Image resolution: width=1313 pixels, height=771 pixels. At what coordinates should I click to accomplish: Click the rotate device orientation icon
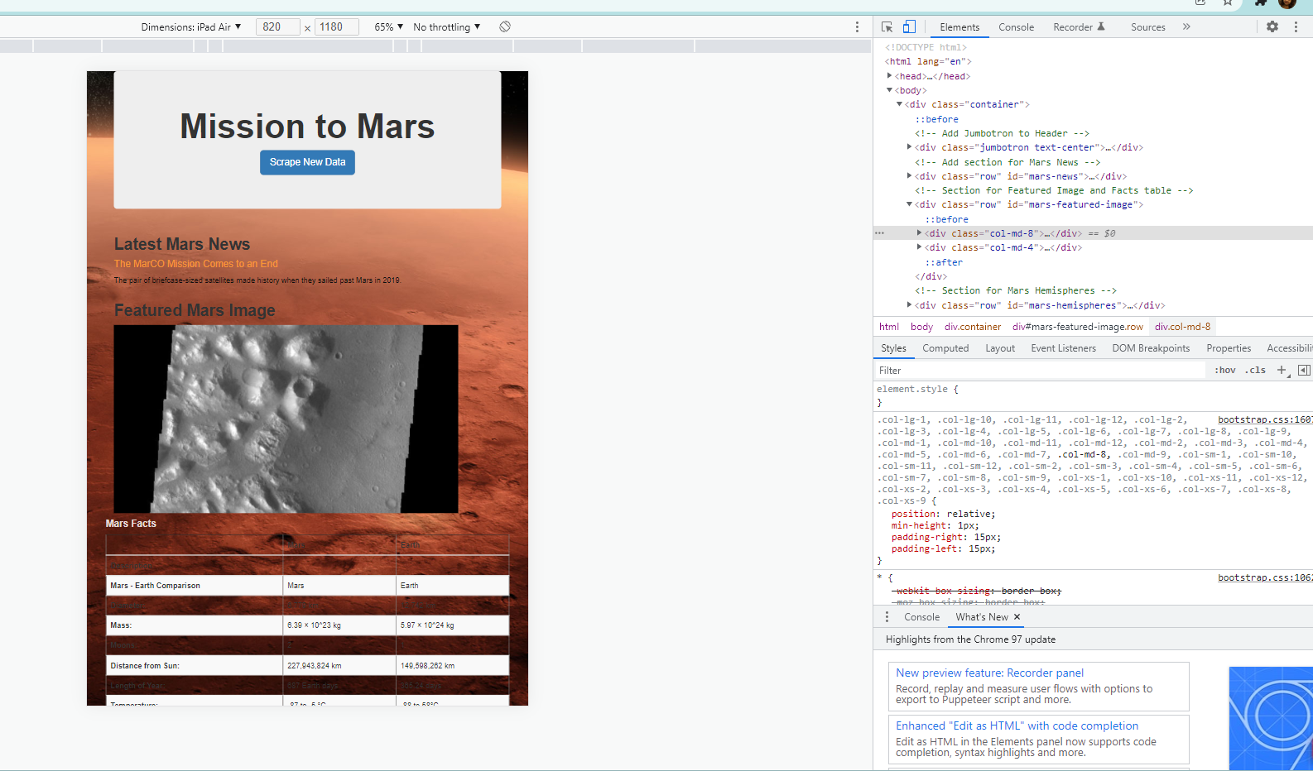point(505,26)
